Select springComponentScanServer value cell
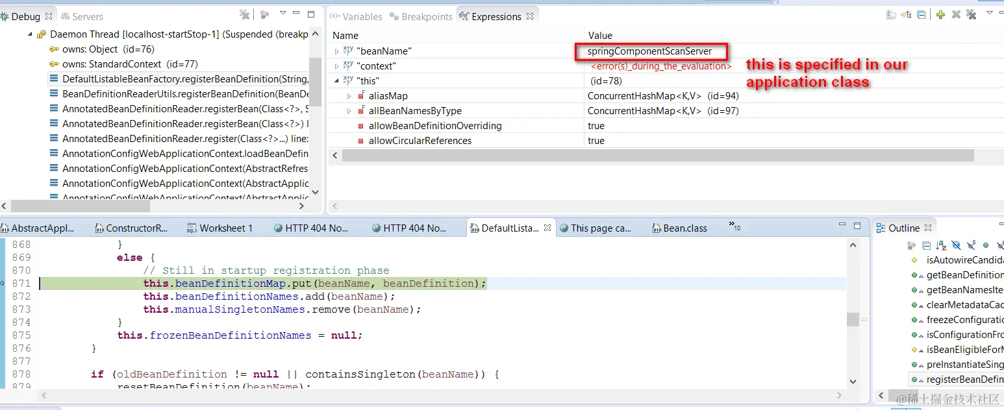 [x=650, y=51]
